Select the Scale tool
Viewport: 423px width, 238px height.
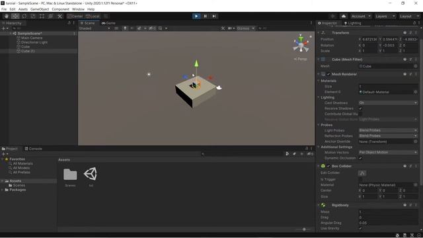pyautogui.click(x=33, y=16)
